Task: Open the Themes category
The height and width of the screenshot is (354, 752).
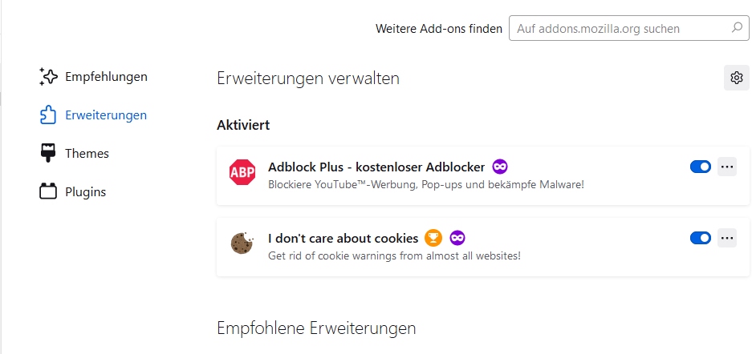Action: click(87, 153)
